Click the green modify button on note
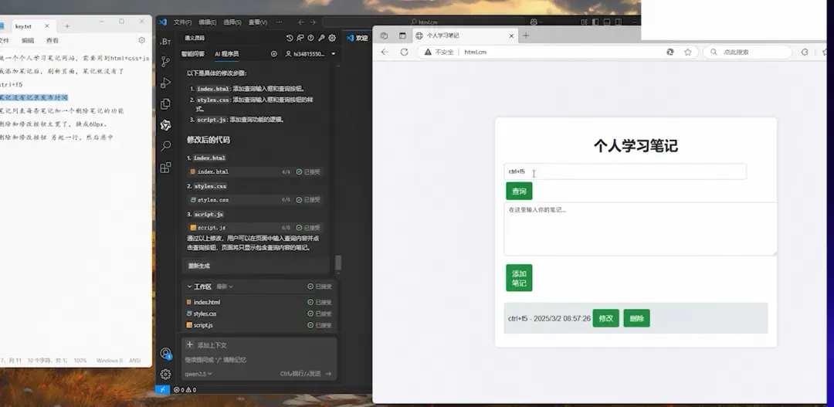This screenshot has height=407, width=834. [606, 318]
